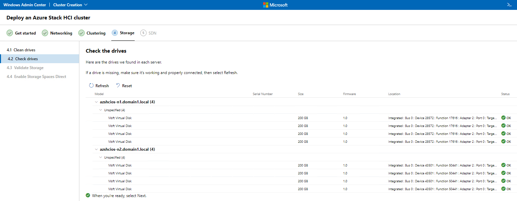
Task: Click the Networking completed checkmark icon
Action: [45, 33]
